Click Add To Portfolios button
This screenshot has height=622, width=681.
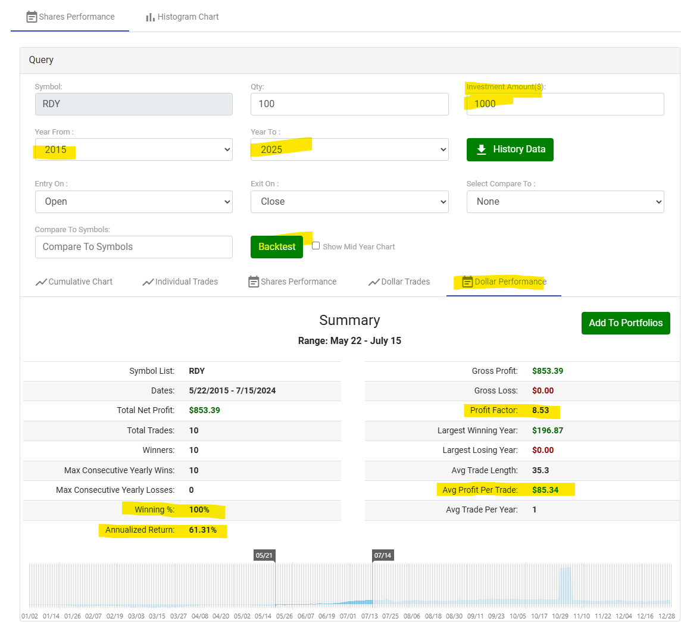pyautogui.click(x=626, y=323)
